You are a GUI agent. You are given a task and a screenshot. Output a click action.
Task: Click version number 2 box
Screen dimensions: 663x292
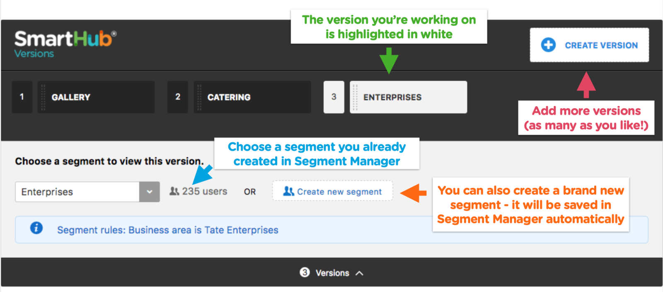(178, 97)
